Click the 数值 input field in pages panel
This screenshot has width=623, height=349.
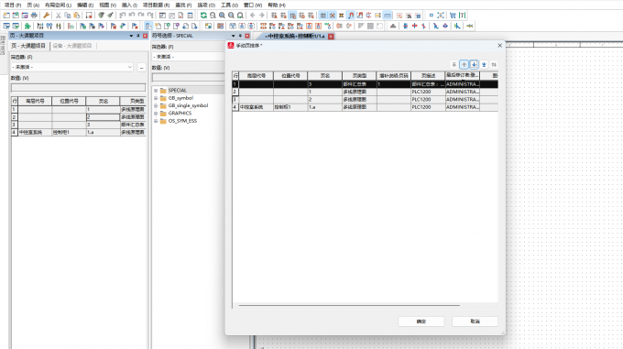click(x=78, y=88)
